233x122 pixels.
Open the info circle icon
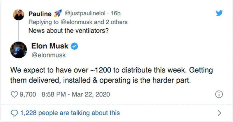point(219,94)
